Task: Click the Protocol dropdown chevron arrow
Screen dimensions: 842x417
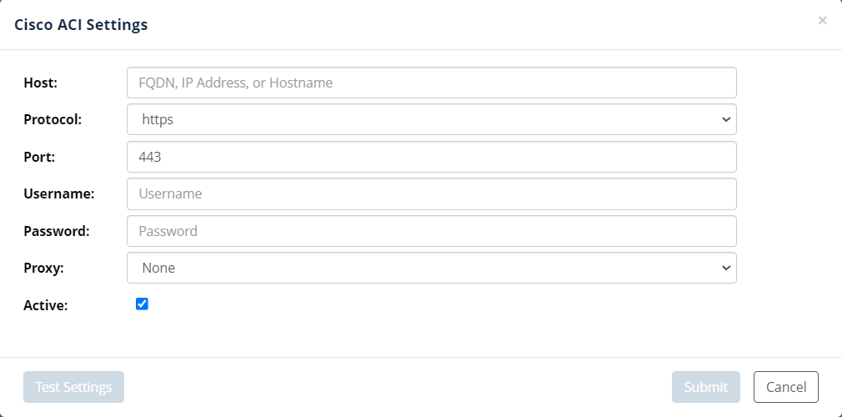Action: pos(725,119)
